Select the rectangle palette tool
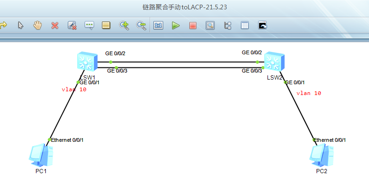 point(106,25)
